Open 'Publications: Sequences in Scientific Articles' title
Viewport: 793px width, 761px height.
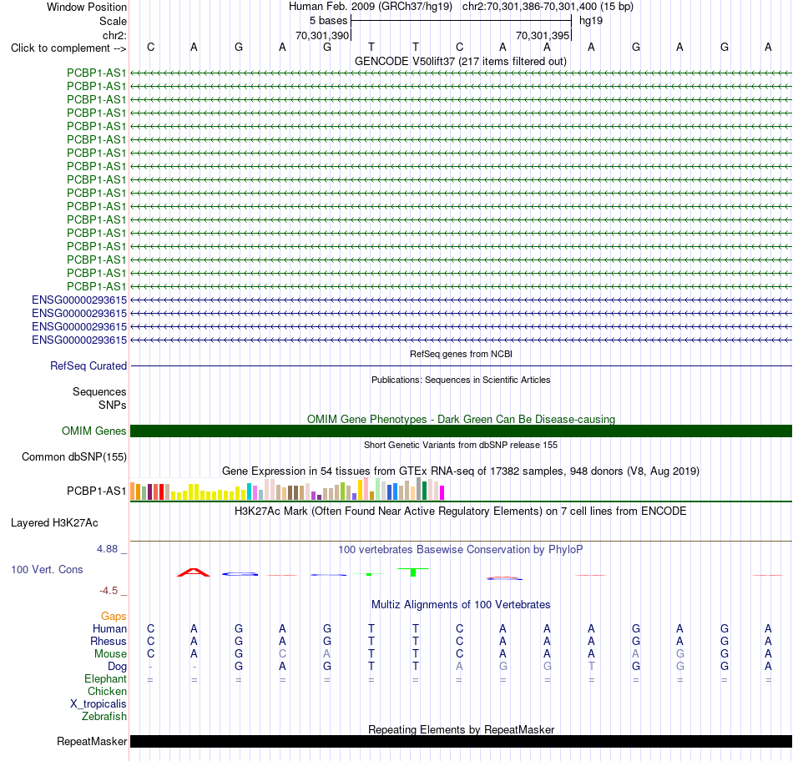(x=461, y=380)
